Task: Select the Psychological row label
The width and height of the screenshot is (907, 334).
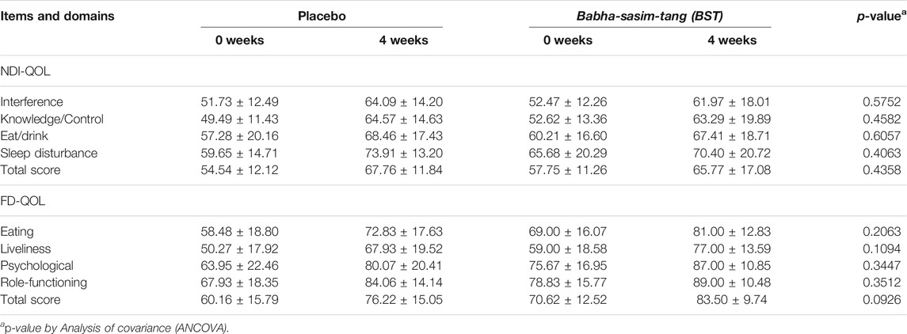Action: tap(37, 266)
